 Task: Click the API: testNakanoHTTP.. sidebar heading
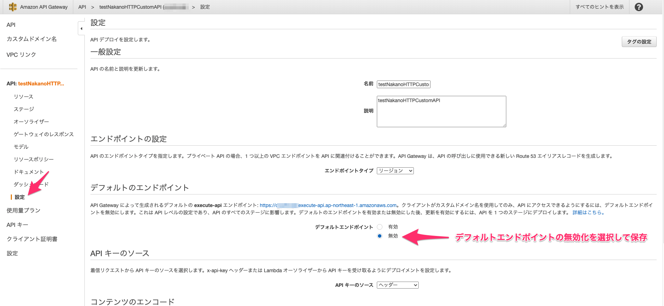[35, 84]
